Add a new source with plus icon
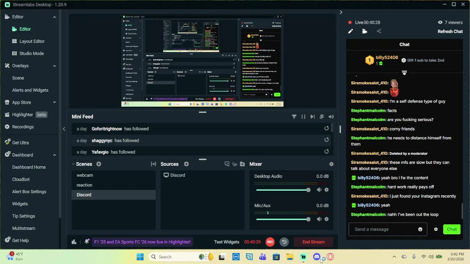Screen dimensions: 470x264 click(x=186, y=164)
